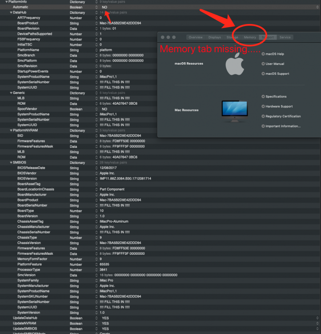Change type stepper for ProcessorType row
Viewport: 321px width, 334px height.
click(96, 270)
